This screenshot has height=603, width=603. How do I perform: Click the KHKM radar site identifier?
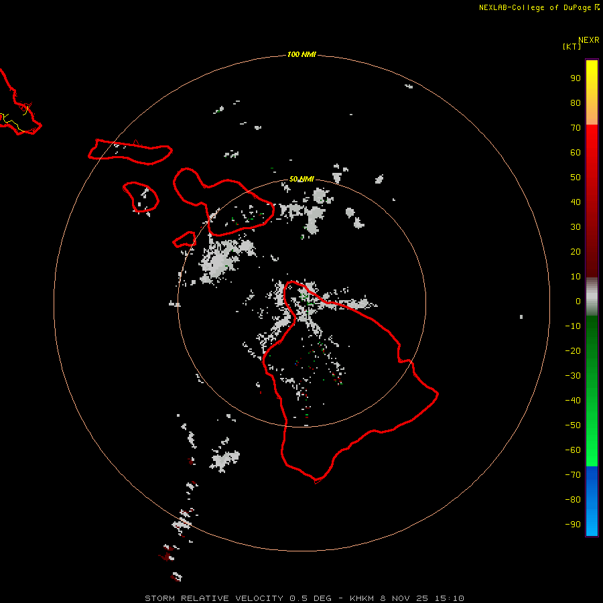click(x=362, y=598)
